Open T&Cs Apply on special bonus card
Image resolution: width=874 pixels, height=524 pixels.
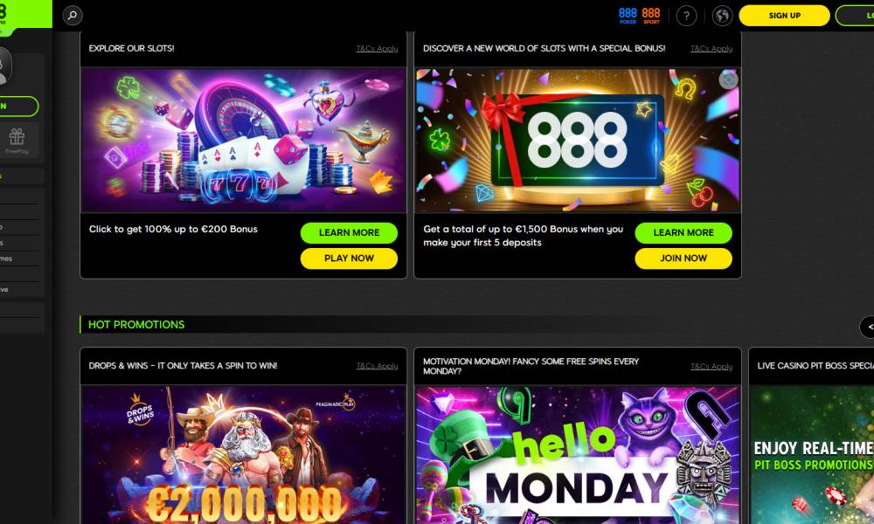[x=711, y=48]
